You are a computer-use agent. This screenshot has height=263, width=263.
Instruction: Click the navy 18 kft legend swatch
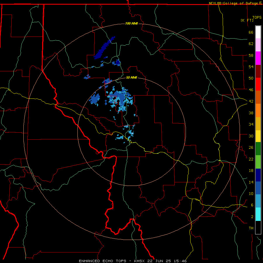click(x=258, y=175)
